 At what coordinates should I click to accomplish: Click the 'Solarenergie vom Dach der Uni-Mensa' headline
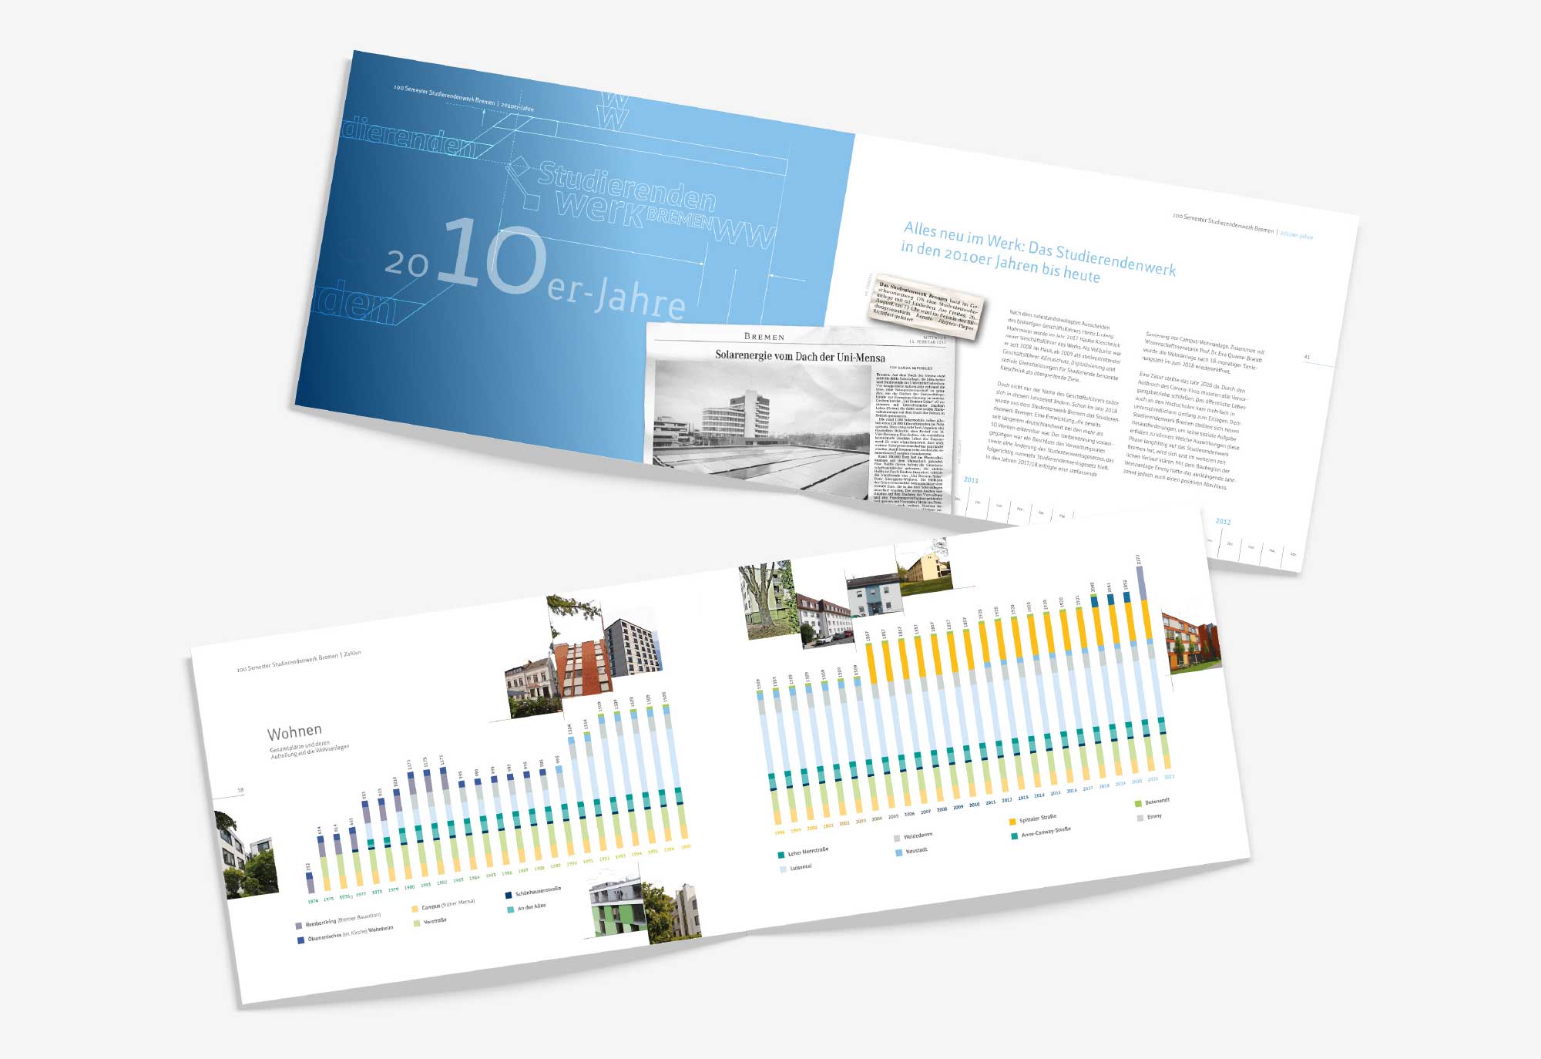tap(800, 357)
